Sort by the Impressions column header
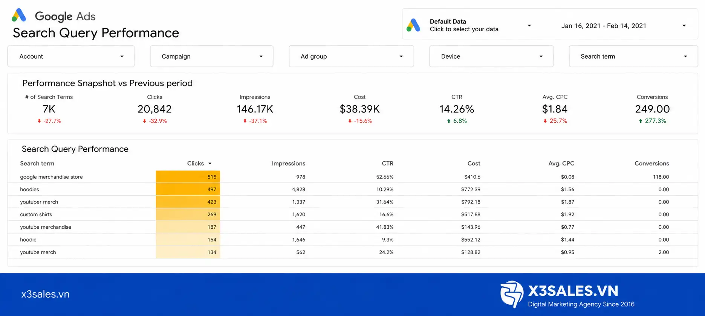Viewport: 705px width, 316px height. pos(289,164)
